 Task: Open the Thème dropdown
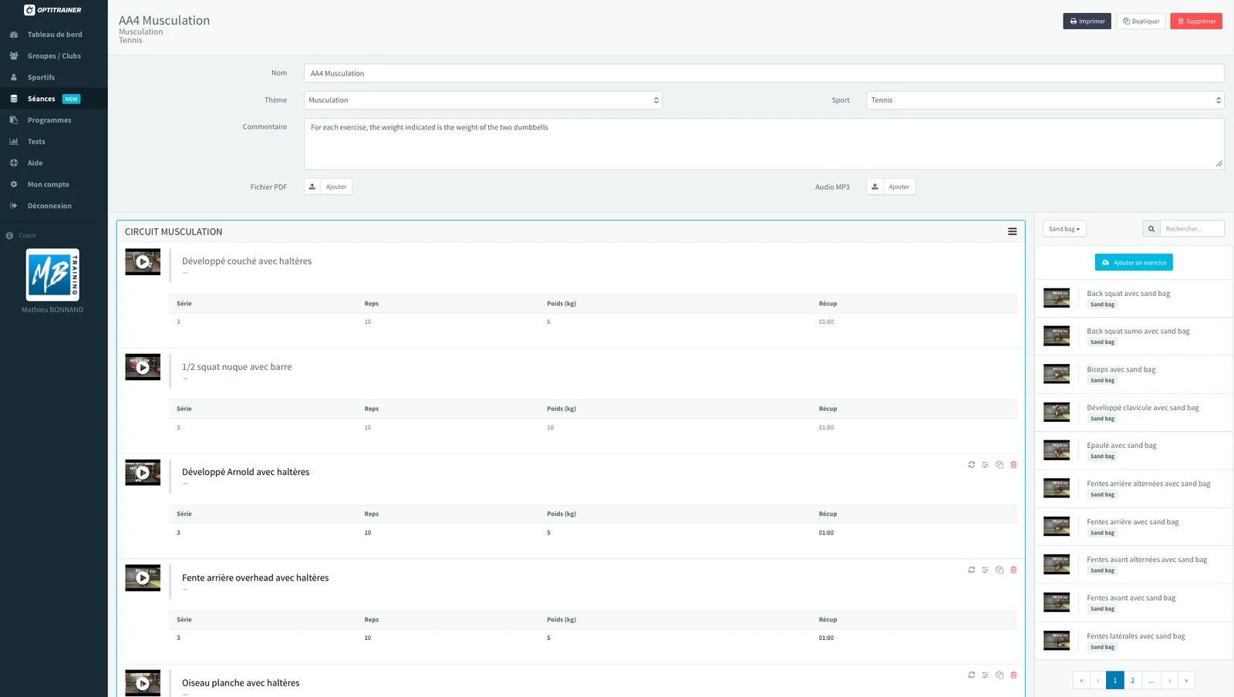click(483, 100)
